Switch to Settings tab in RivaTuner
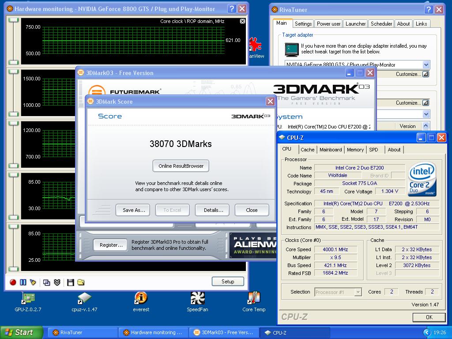The image size is (452, 339). 303,24
